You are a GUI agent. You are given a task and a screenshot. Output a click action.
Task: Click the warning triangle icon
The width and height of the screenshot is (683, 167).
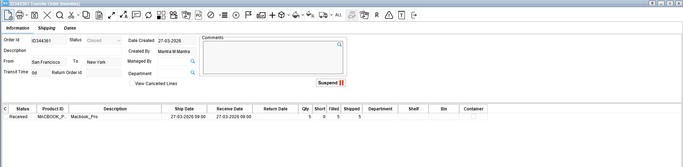(x=389, y=15)
